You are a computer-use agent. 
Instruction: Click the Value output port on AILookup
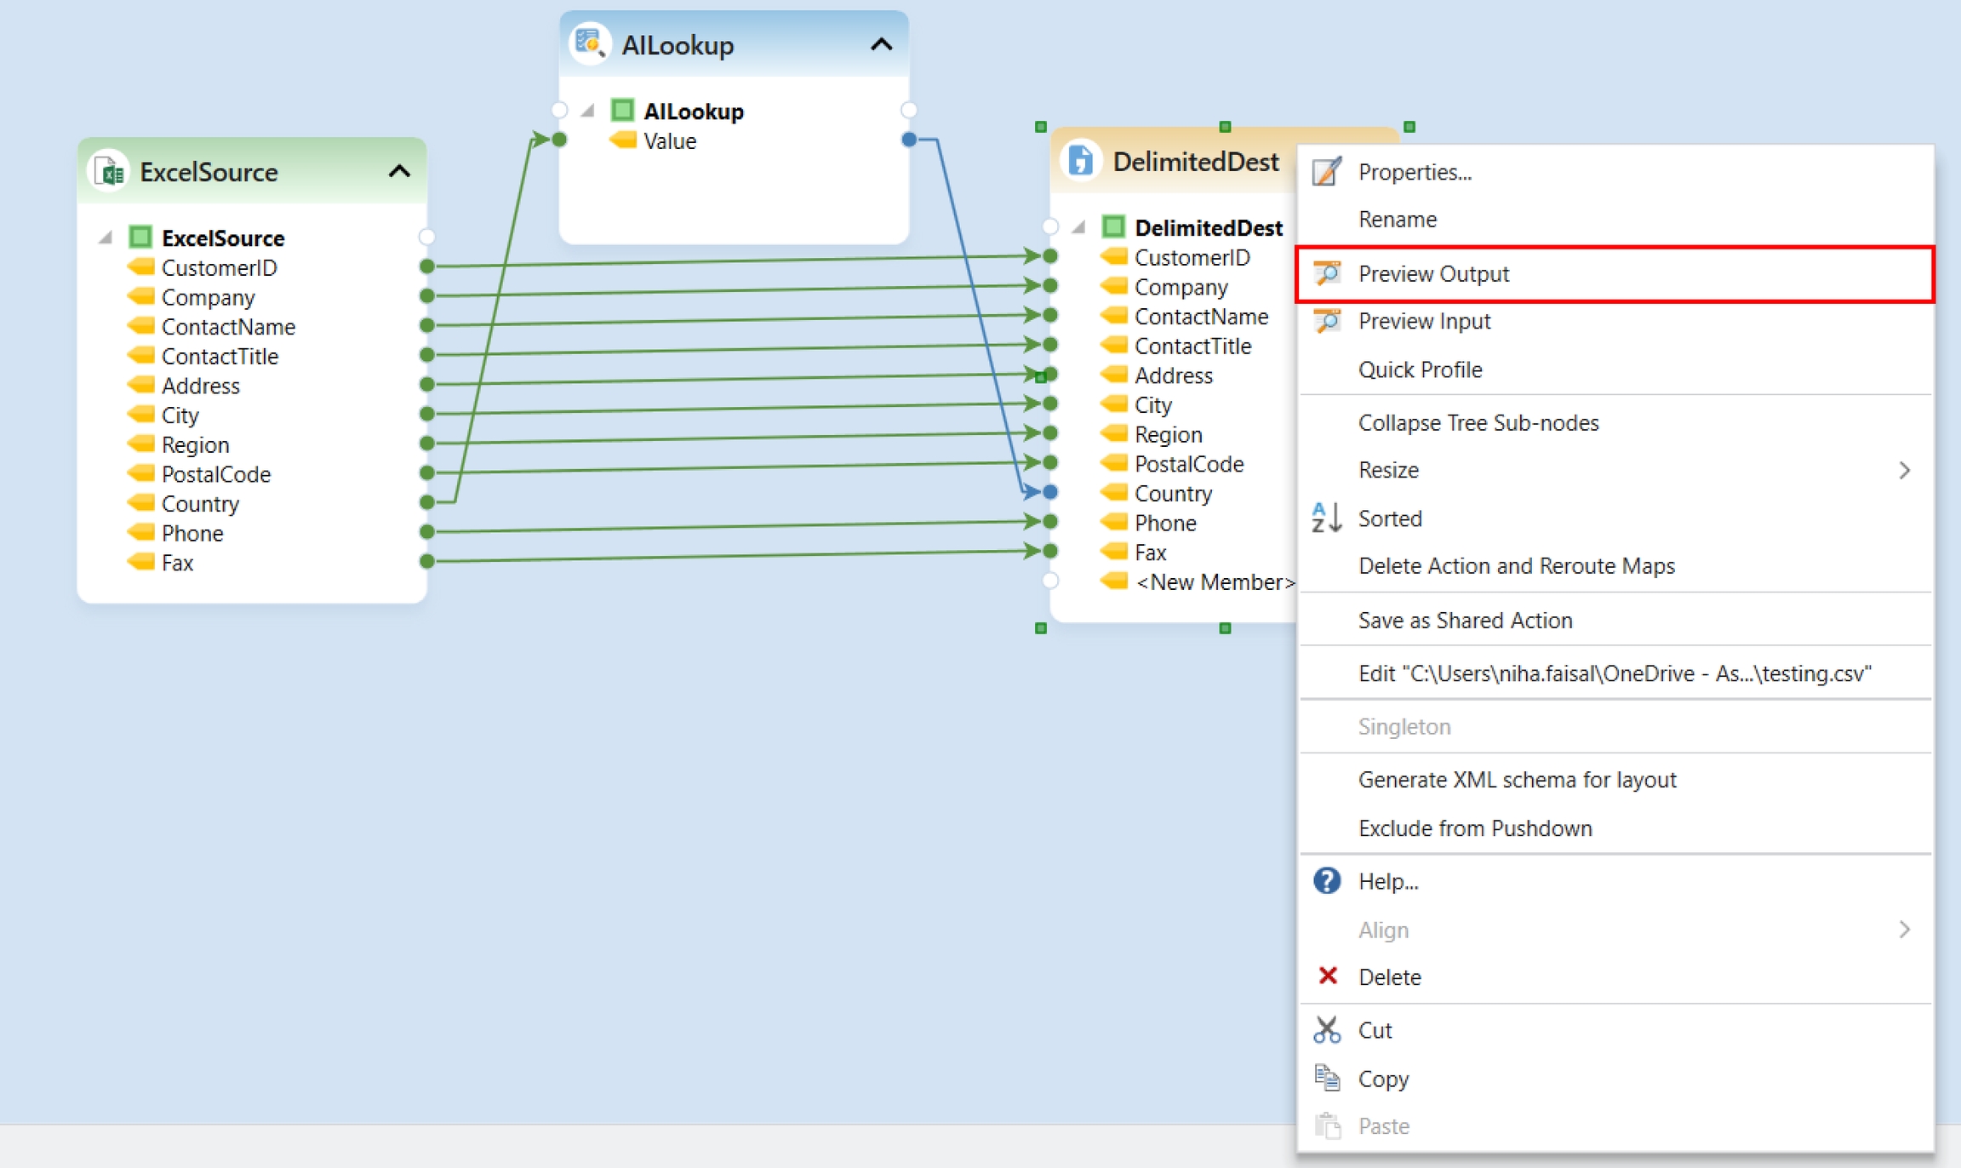pyautogui.click(x=909, y=140)
